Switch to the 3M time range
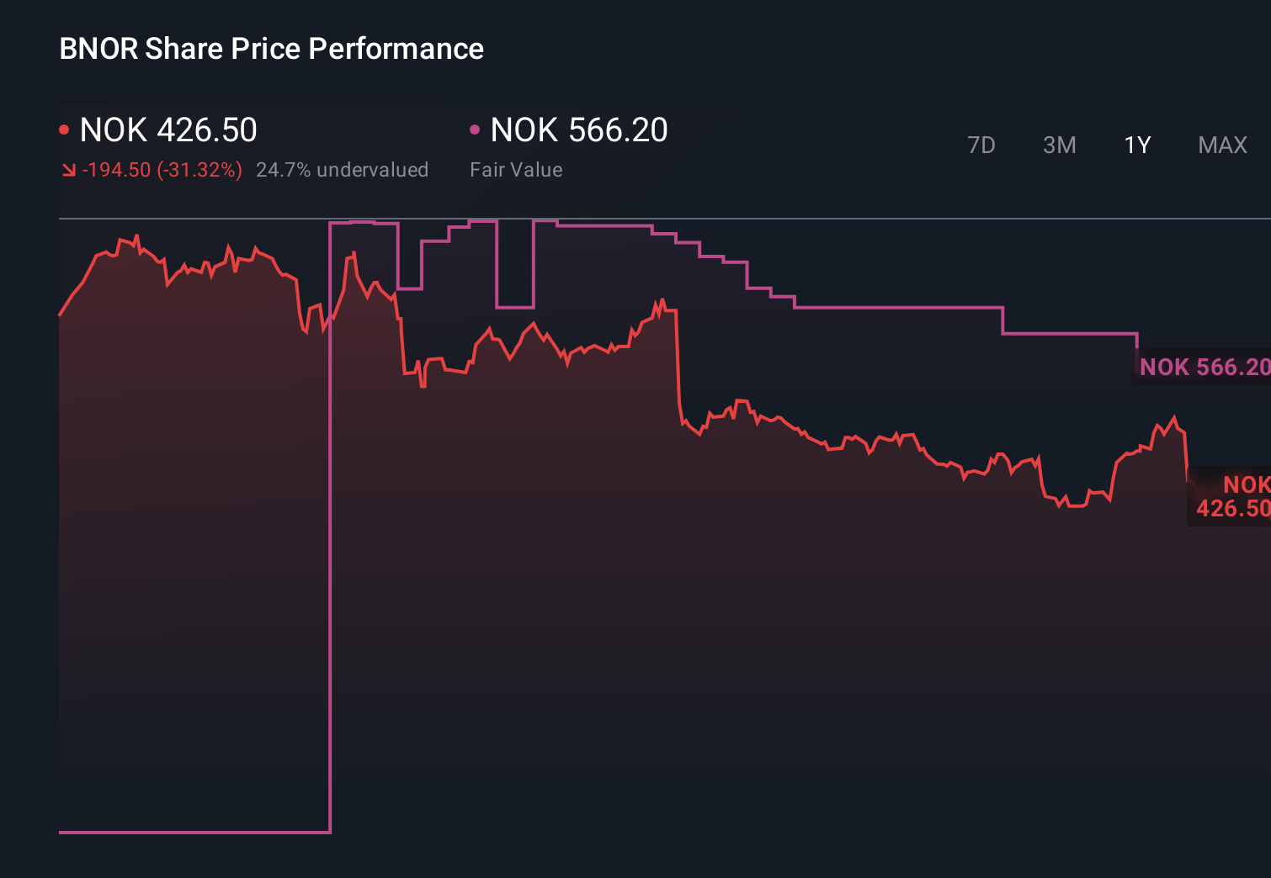This screenshot has width=1271, height=878. pyautogui.click(x=1059, y=145)
